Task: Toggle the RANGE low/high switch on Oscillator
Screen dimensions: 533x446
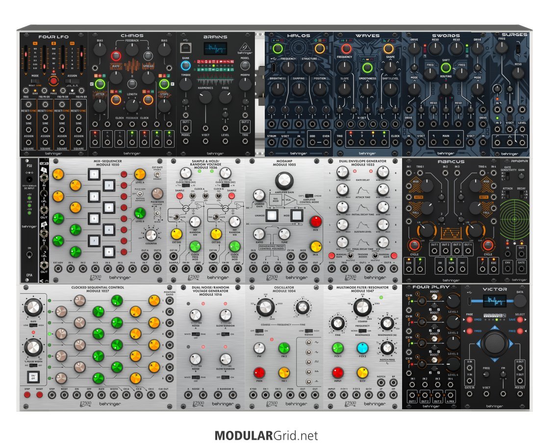Action: pyautogui.click(x=308, y=331)
